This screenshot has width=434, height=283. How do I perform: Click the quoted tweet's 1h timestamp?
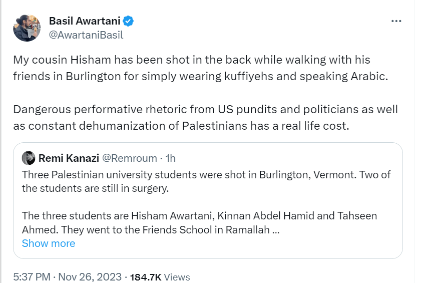click(171, 158)
